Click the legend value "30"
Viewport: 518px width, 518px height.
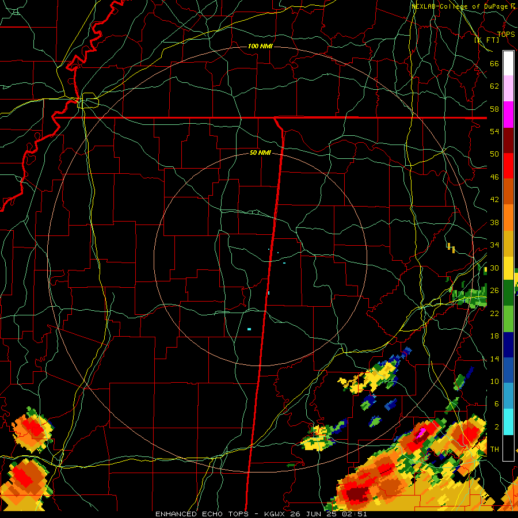tap(494, 268)
